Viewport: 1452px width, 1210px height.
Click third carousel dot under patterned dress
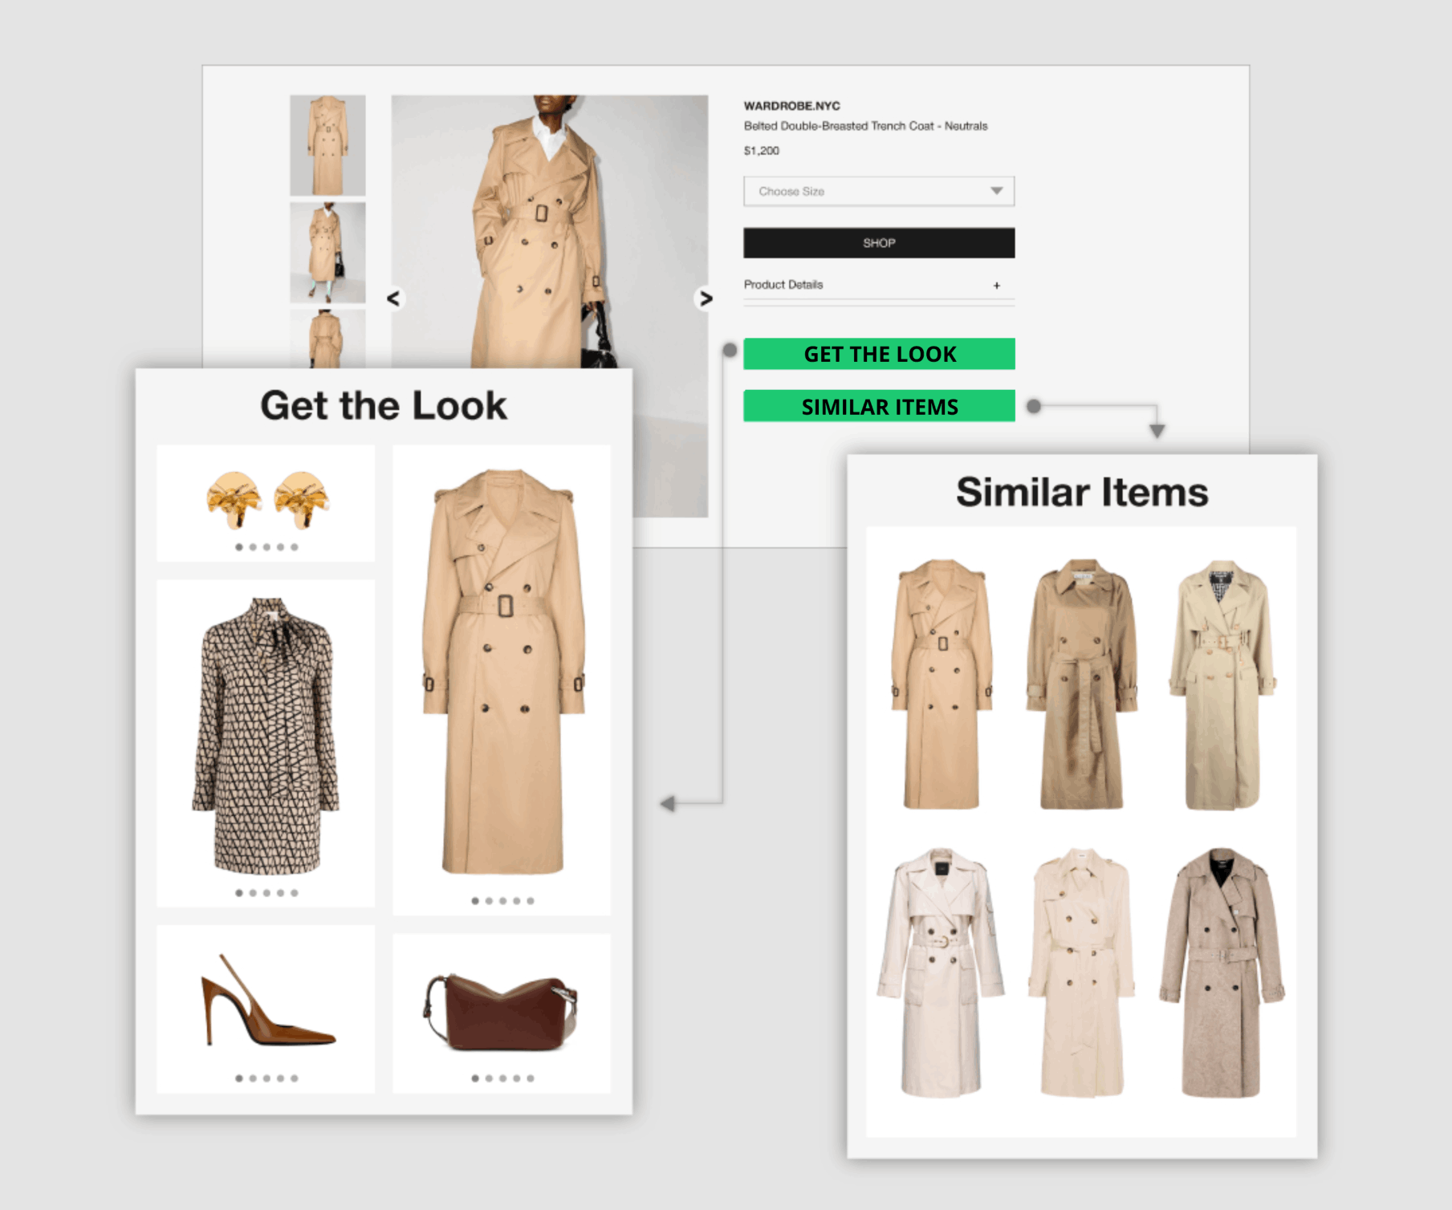coord(266,893)
